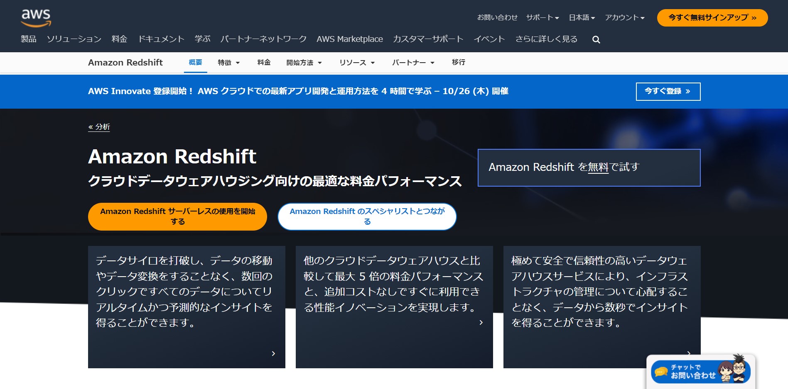
Task: Click the Amazon Redshift main heading
Action: pyautogui.click(x=172, y=157)
